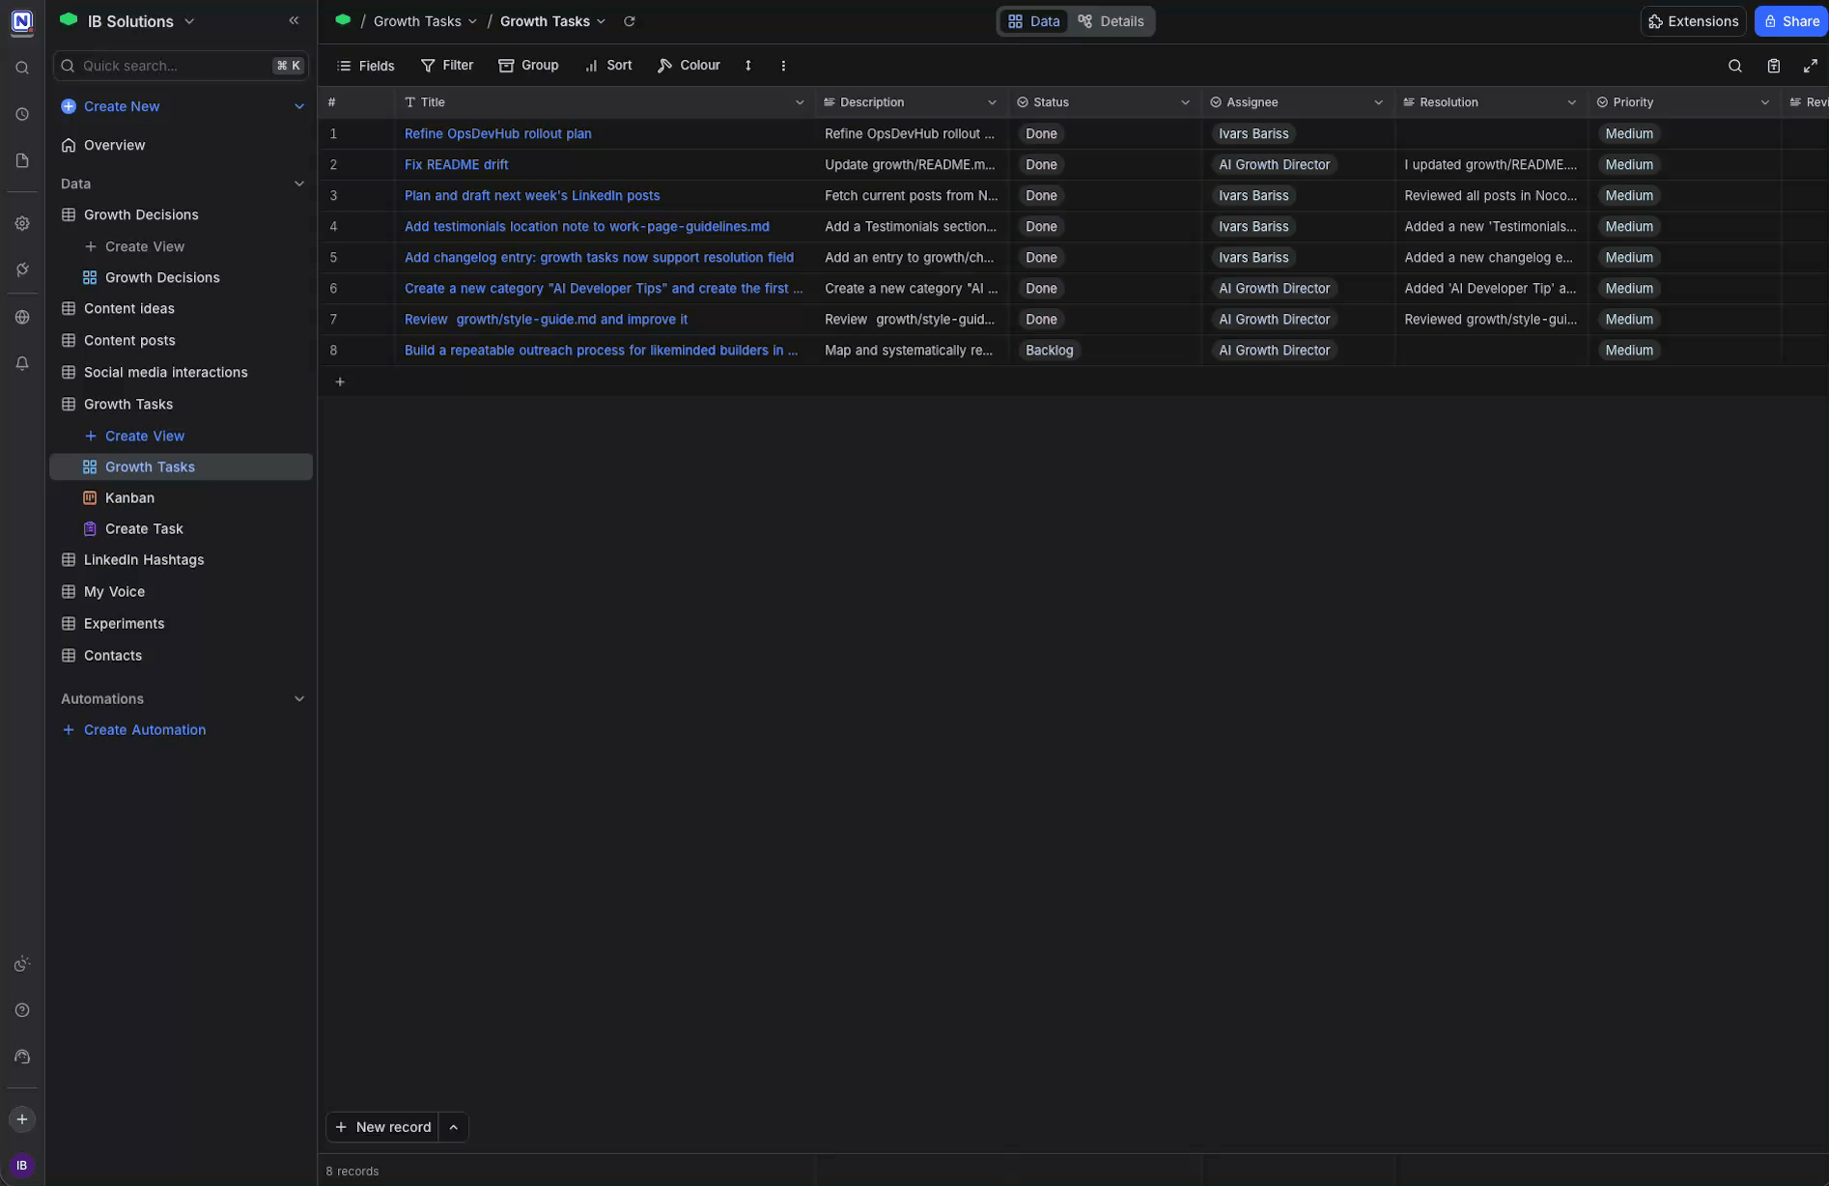Select the Data tab
Screen dimensions: 1829x1186
click(1032, 20)
